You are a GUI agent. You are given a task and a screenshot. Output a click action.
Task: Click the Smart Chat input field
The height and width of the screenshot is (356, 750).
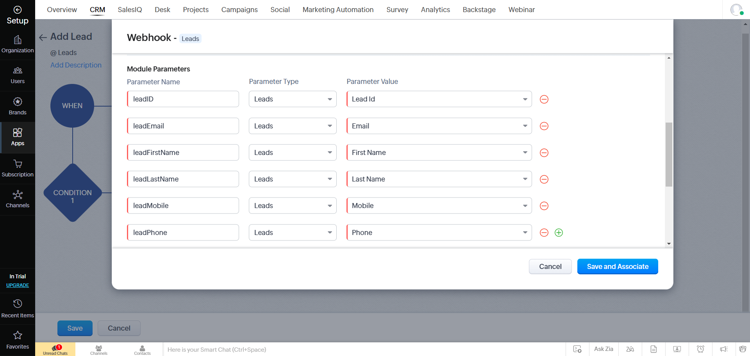point(363,349)
